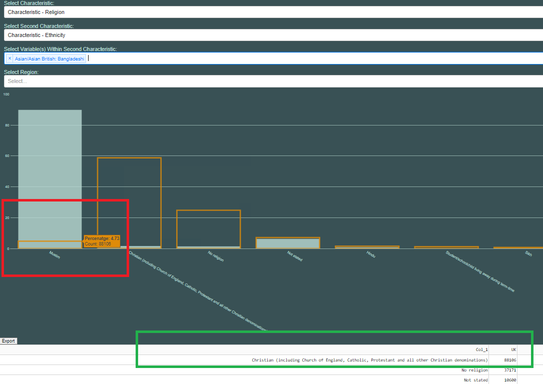The width and height of the screenshot is (543, 384).
Task: Click the Christian denominations x-axis label
Action: (198, 291)
